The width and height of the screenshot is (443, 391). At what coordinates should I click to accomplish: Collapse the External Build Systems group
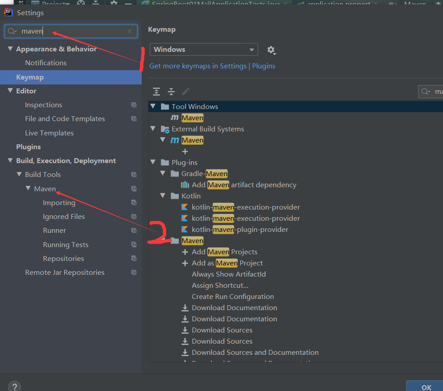pos(153,129)
